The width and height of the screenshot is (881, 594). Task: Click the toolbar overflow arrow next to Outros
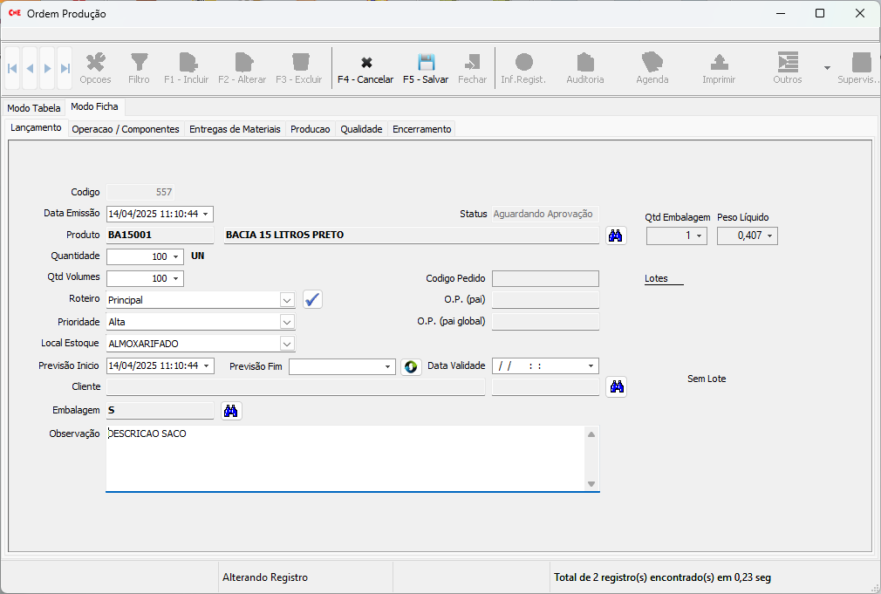click(x=826, y=68)
